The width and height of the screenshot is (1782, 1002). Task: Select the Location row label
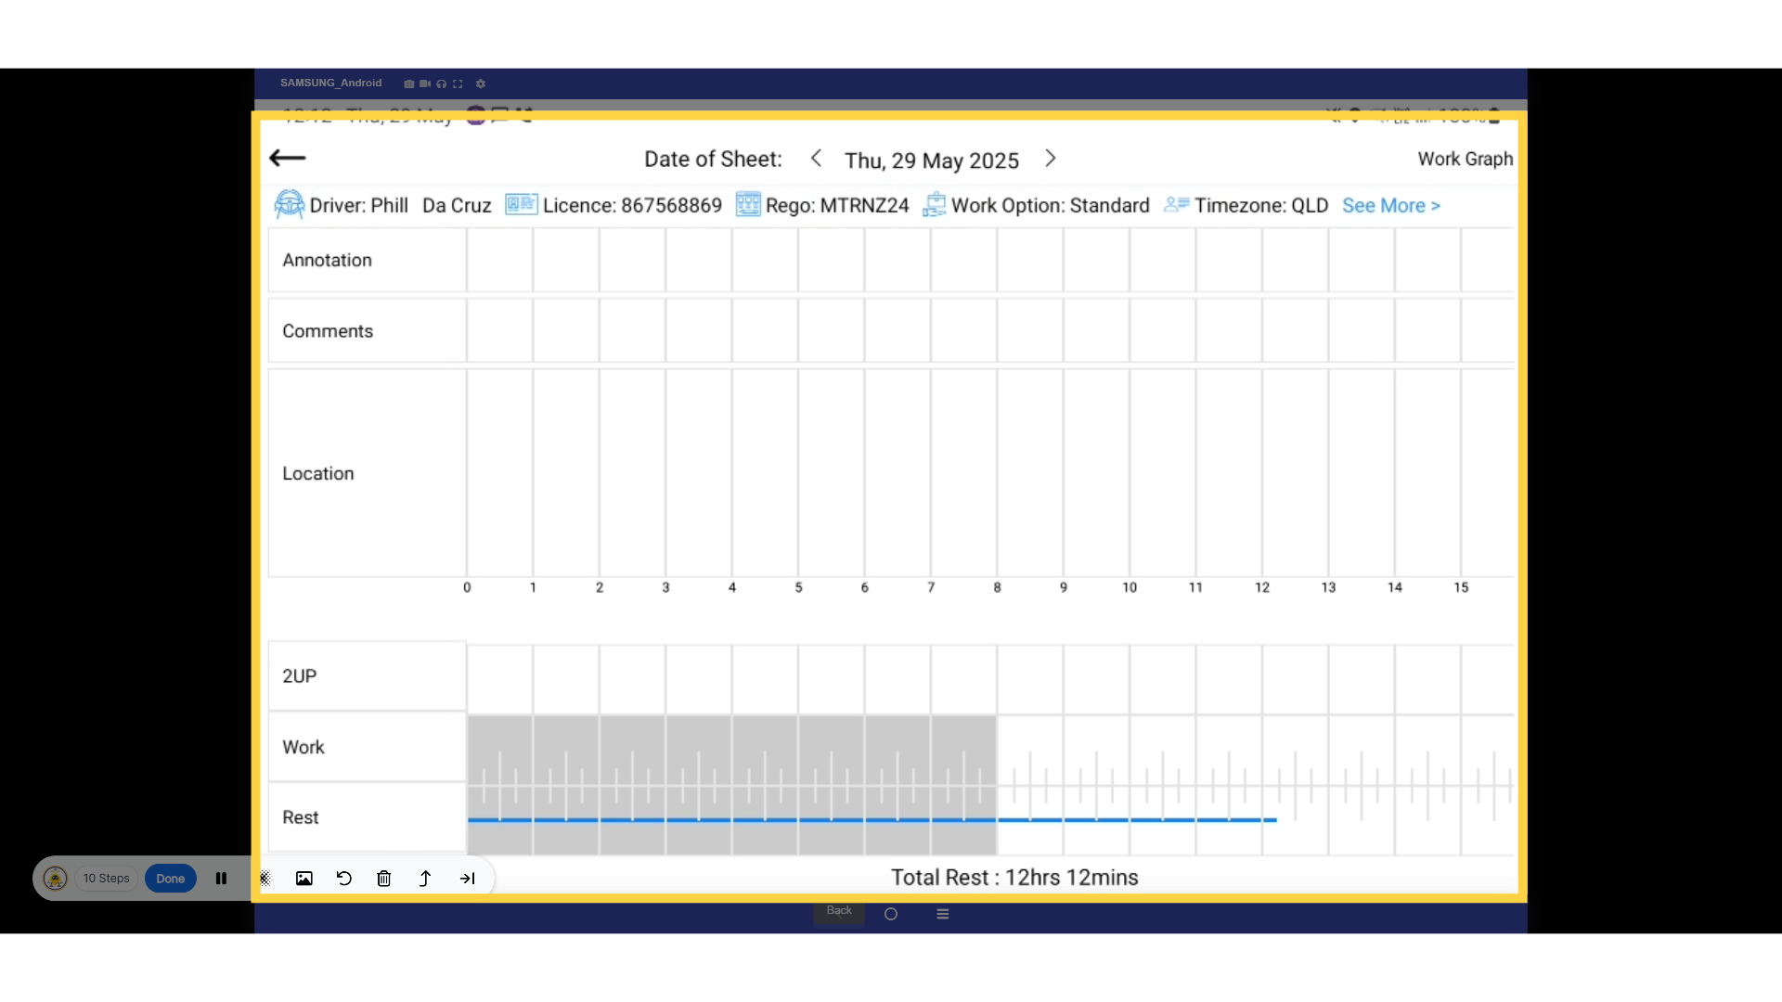click(x=318, y=474)
